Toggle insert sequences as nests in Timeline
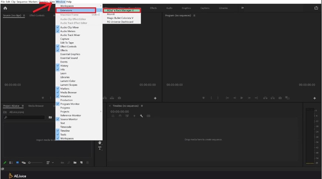 tap(113, 116)
